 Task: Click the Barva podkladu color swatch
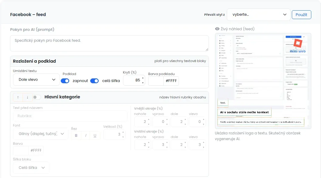[156, 81]
